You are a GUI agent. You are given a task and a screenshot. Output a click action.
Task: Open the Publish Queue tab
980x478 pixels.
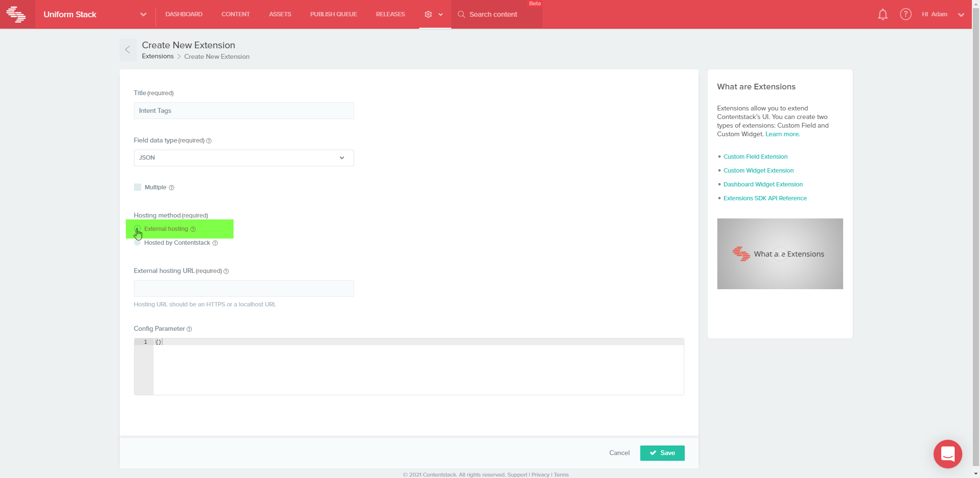[334, 14]
